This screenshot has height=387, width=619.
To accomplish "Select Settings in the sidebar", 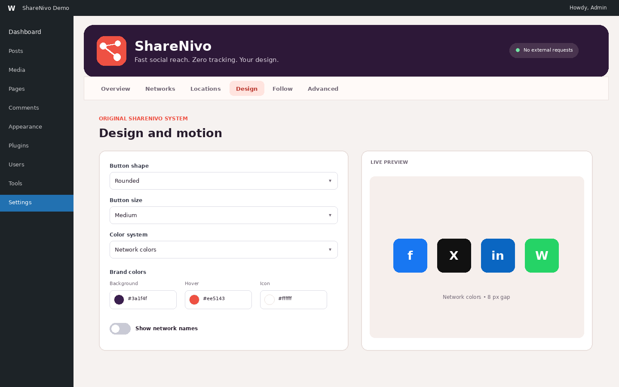I will click(x=37, y=203).
